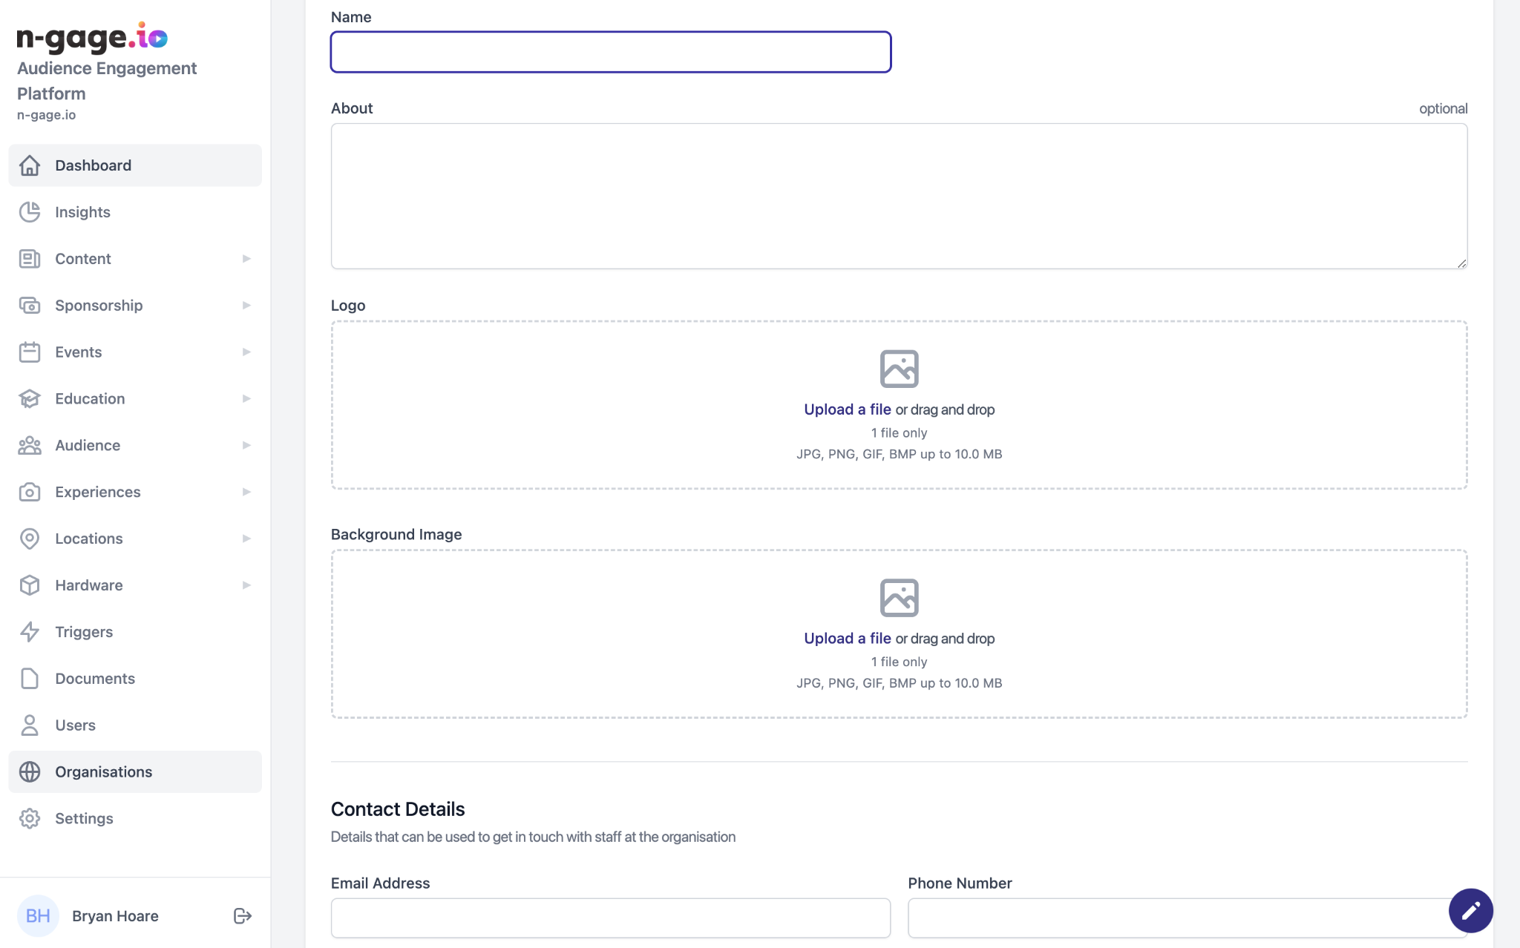Image resolution: width=1520 pixels, height=948 pixels.
Task: Go to the Users section
Action: 75,725
